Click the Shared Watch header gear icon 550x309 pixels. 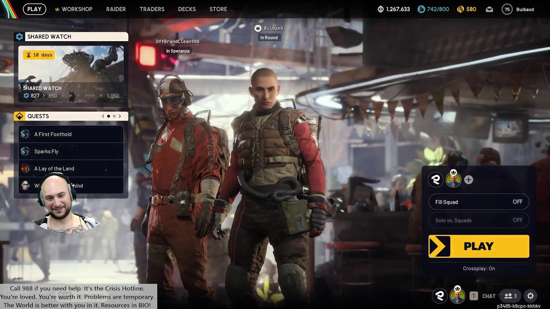(x=19, y=36)
